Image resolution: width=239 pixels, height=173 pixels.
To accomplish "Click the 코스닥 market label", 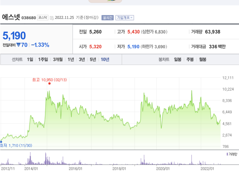I will (x=43, y=18).
